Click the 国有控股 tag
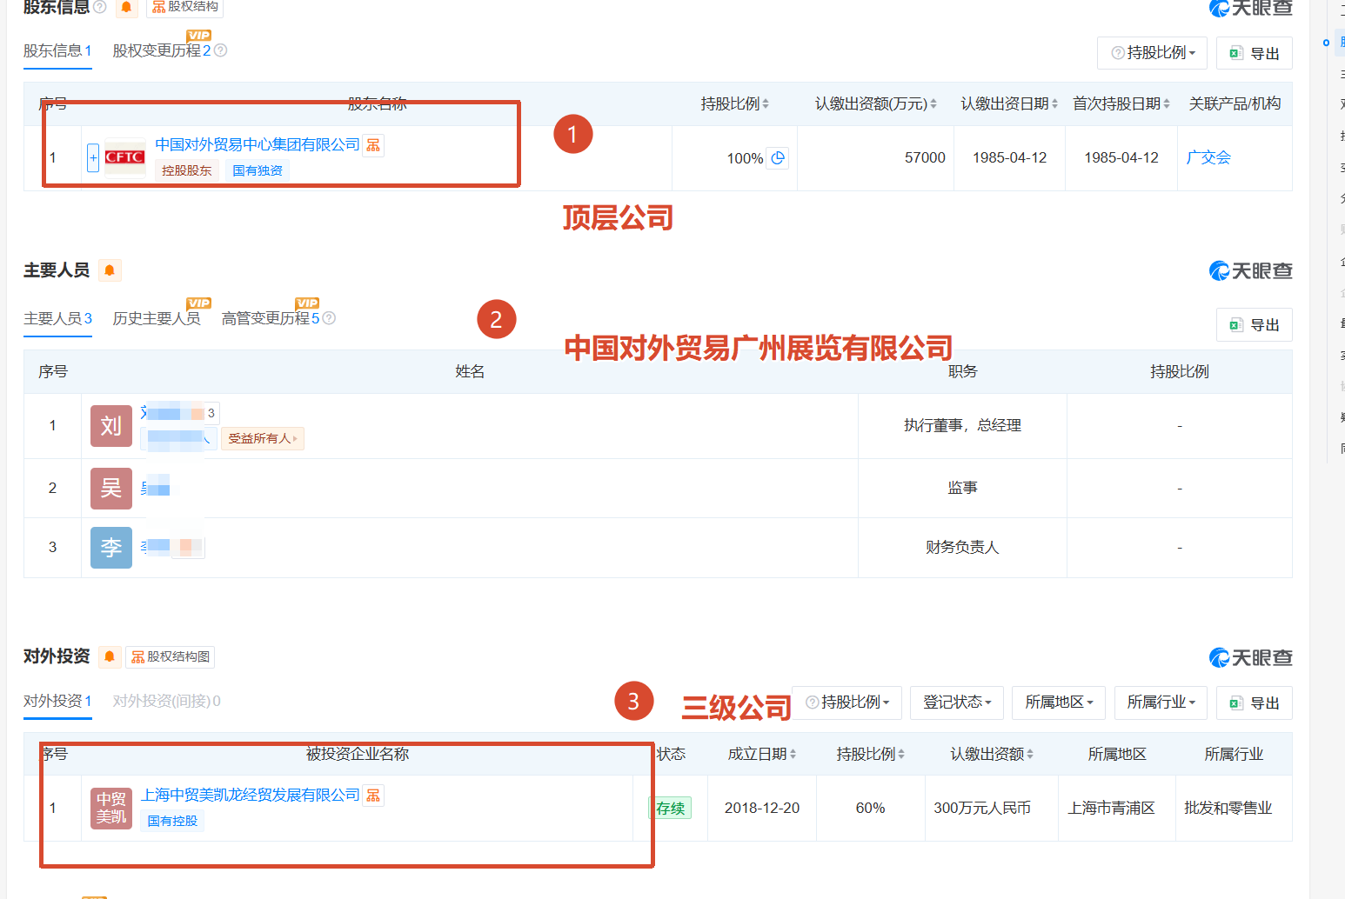 (172, 821)
